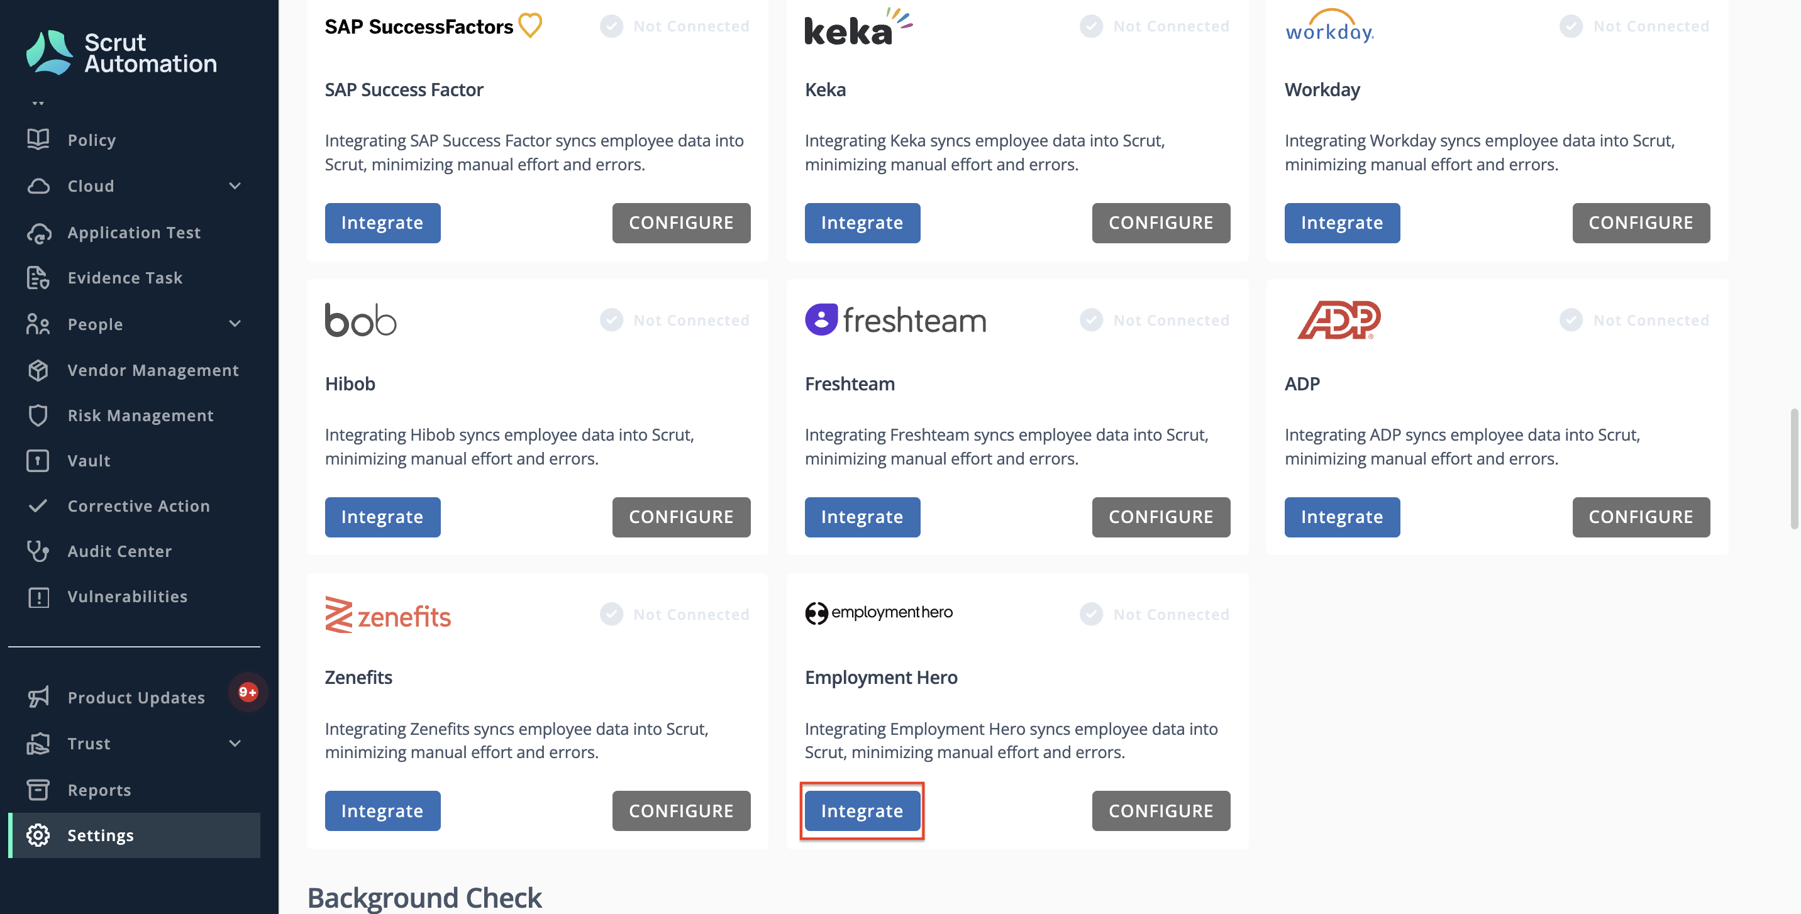Click the page vertical scrollbar thumb

point(1794,470)
